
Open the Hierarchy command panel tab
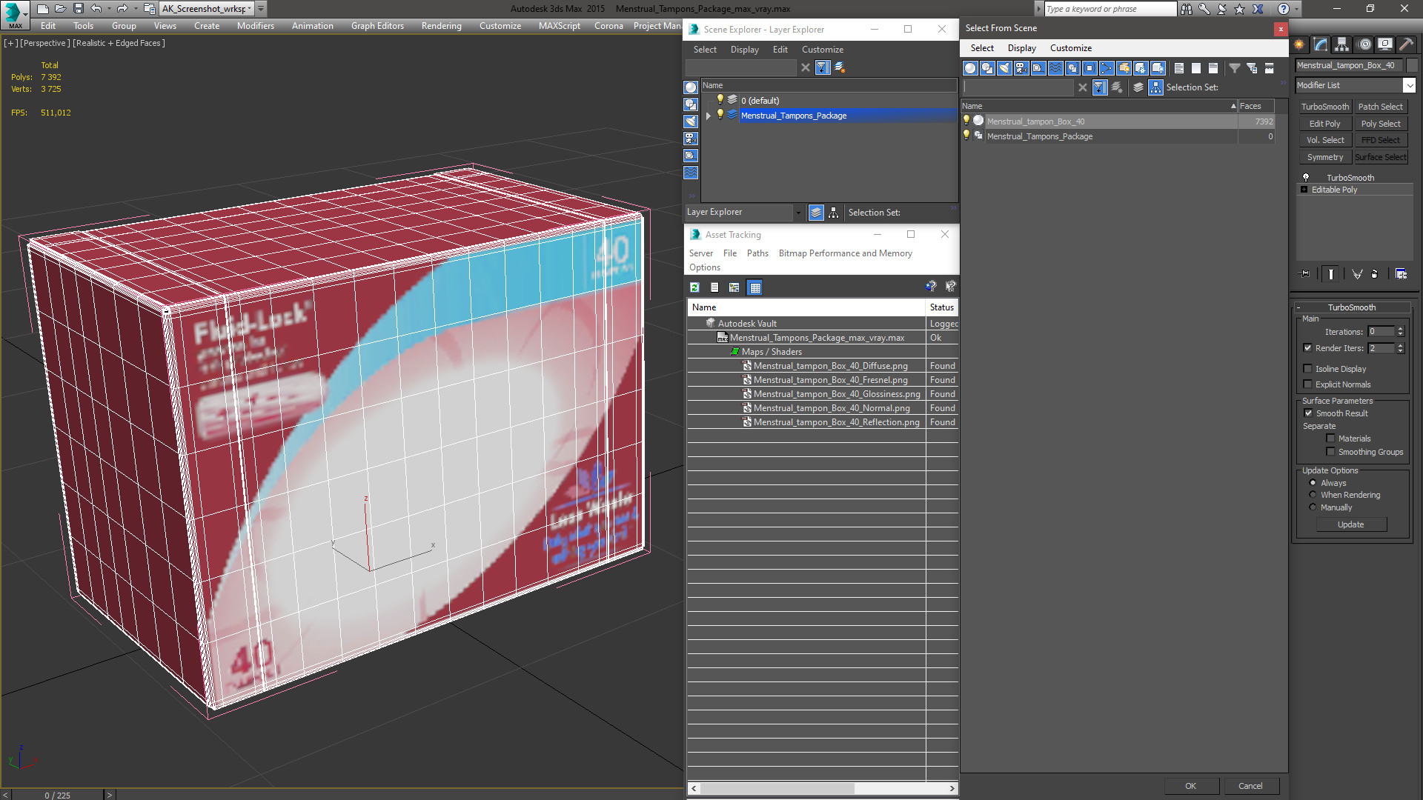tap(1341, 45)
